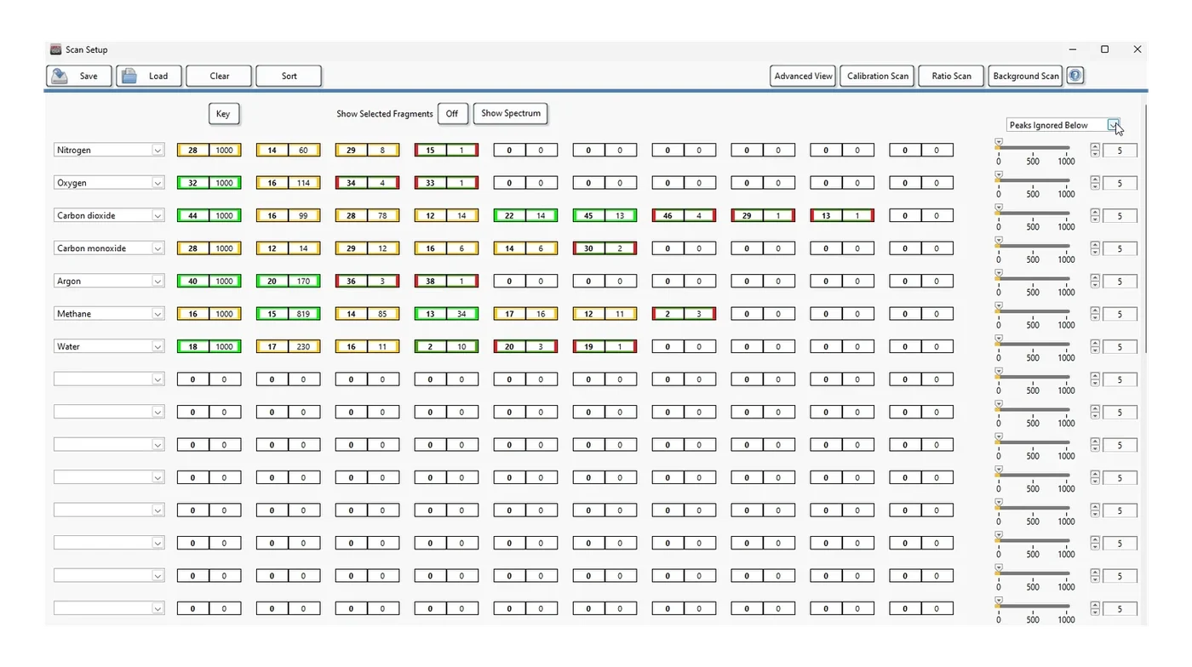Click the Methane row value stepper arrows

[x=1095, y=314]
